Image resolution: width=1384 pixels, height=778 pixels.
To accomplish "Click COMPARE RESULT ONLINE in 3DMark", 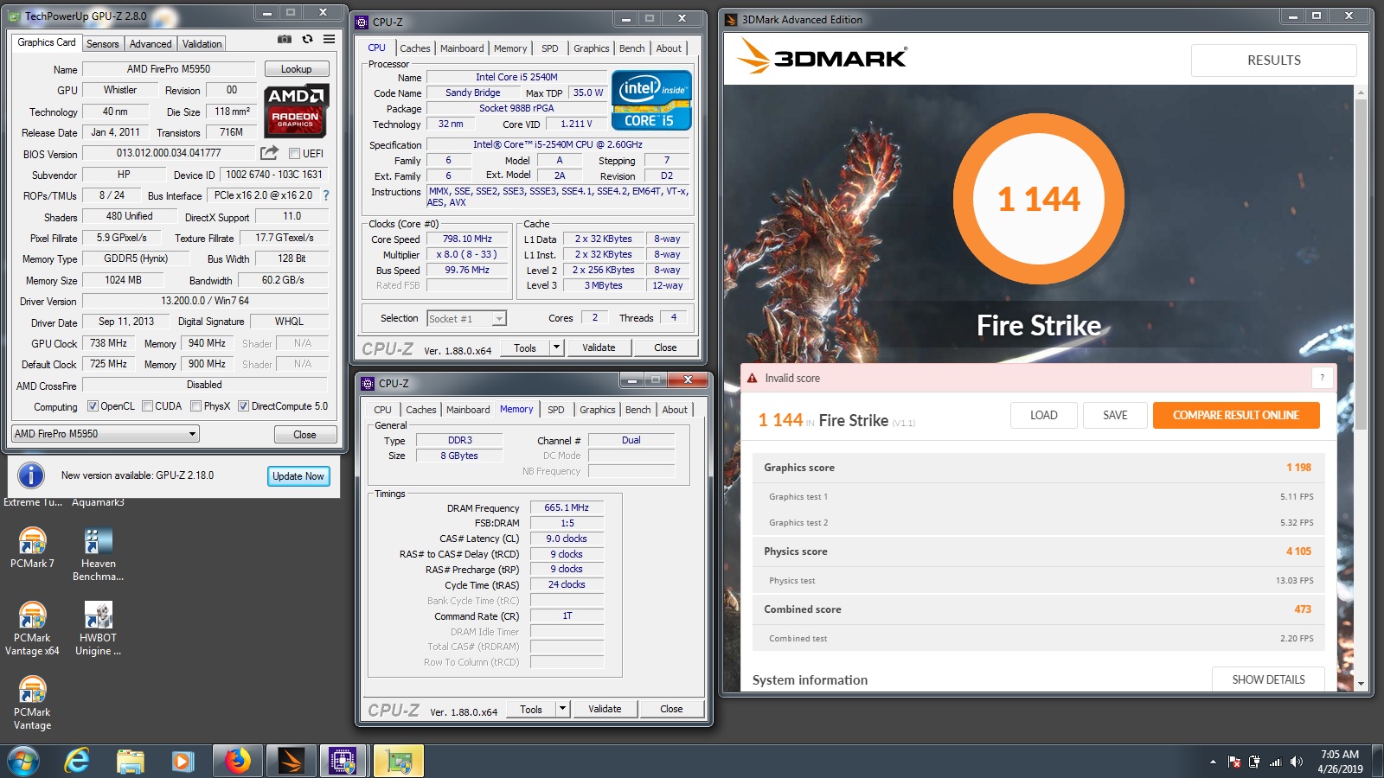I will (1236, 415).
